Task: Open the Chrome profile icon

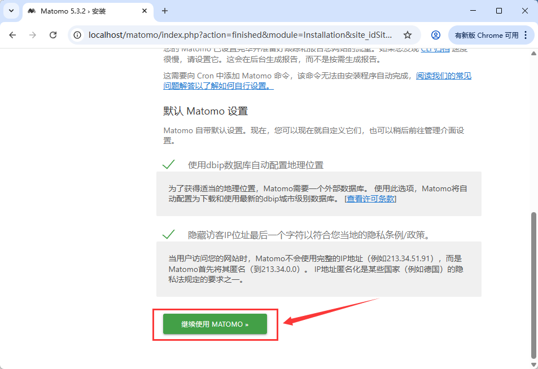Action: tap(436, 35)
